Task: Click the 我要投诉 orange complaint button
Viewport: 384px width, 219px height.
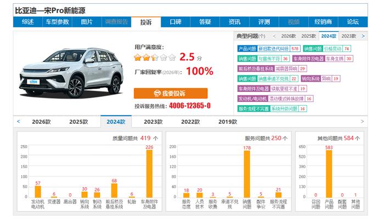Action: (171, 93)
